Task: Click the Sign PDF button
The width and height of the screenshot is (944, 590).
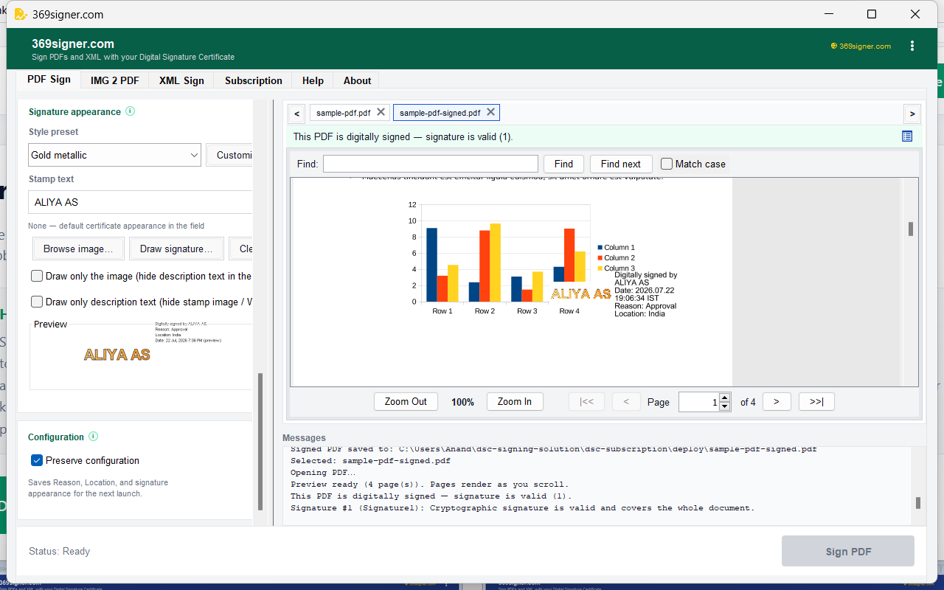Action: pyautogui.click(x=848, y=551)
